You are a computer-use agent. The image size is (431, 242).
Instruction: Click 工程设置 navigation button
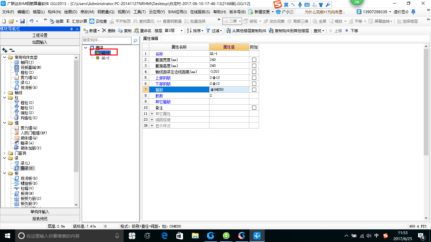40,35
